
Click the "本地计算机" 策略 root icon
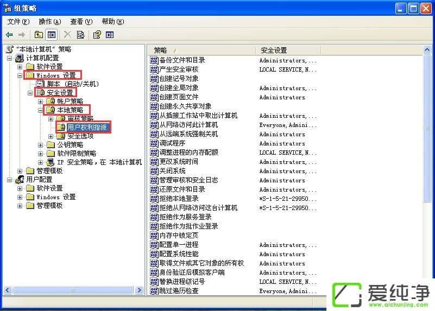click(10, 49)
